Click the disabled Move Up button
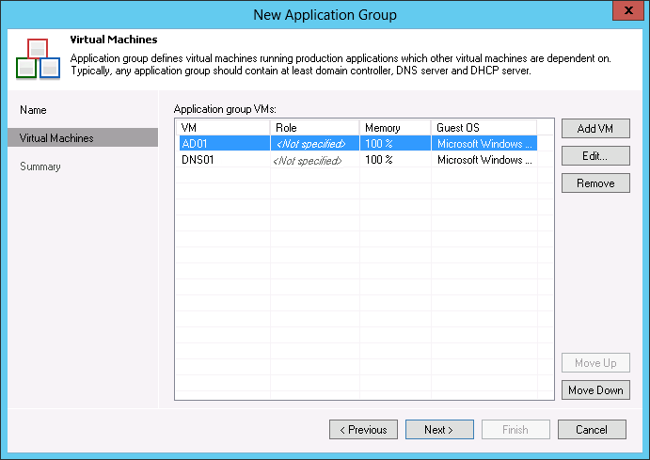This screenshot has width=650, height=460. (x=595, y=362)
